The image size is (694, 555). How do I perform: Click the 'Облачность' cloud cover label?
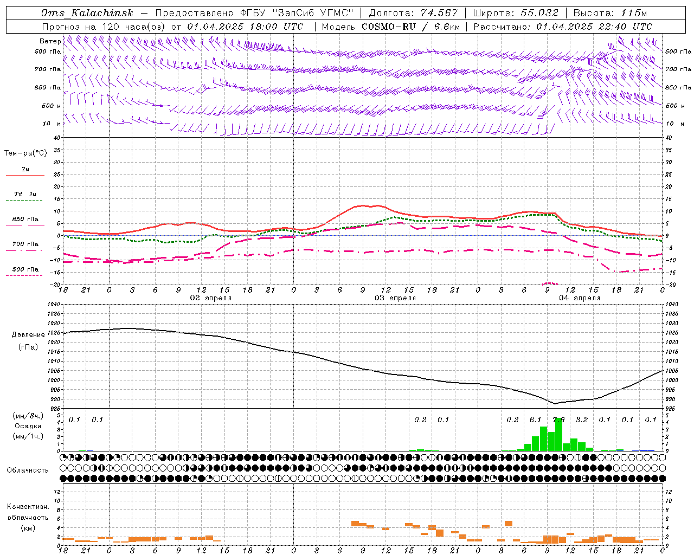[28, 470]
